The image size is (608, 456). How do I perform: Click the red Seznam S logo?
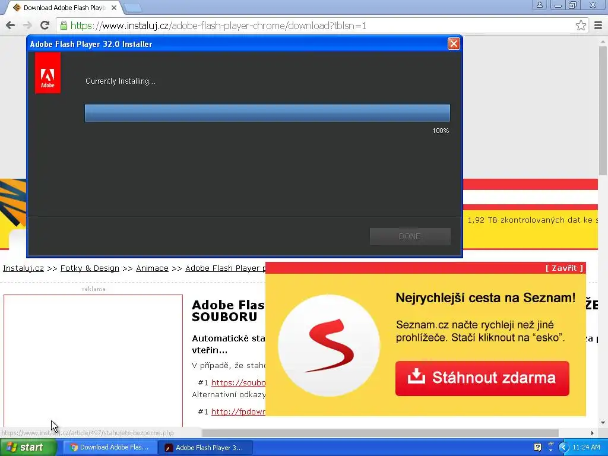coord(329,345)
